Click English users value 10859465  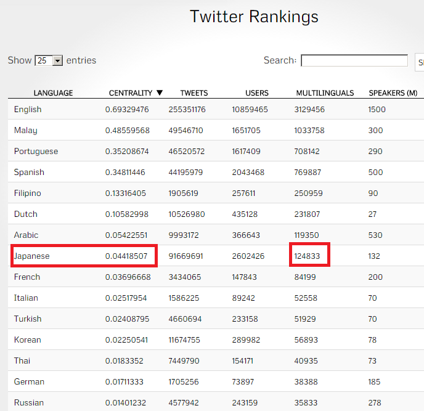coord(250,110)
